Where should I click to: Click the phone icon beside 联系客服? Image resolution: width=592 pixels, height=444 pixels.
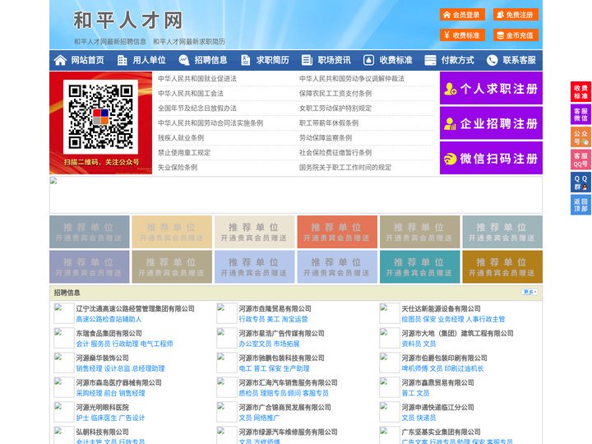coord(492,60)
